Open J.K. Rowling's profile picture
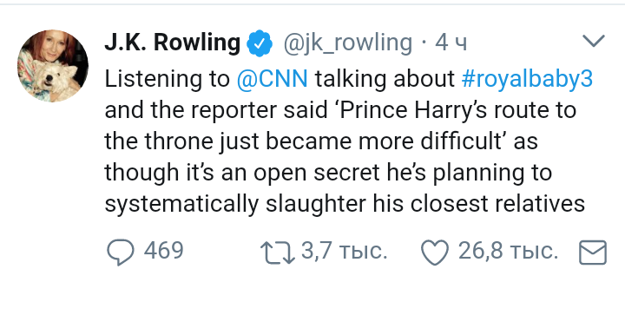The width and height of the screenshot is (625, 315). click(53, 66)
